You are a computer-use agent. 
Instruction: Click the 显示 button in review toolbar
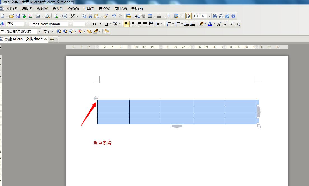coord(48,32)
